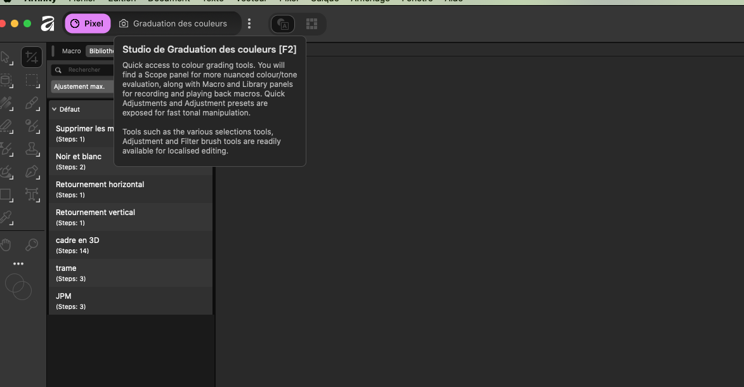Select the Paint Brush tool
Viewport: 744px width, 387px height.
32,103
